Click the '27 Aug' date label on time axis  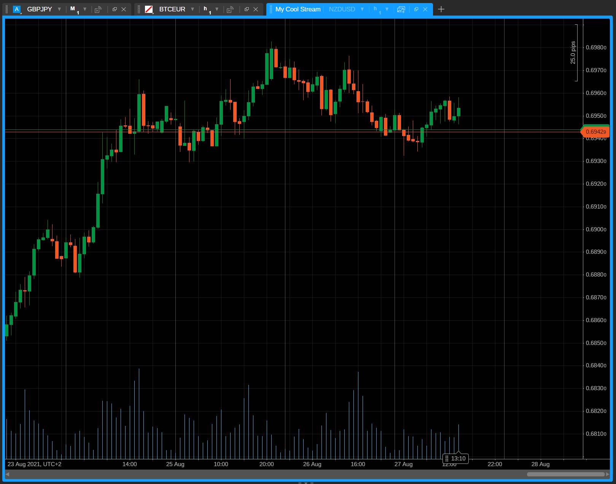[404, 464]
